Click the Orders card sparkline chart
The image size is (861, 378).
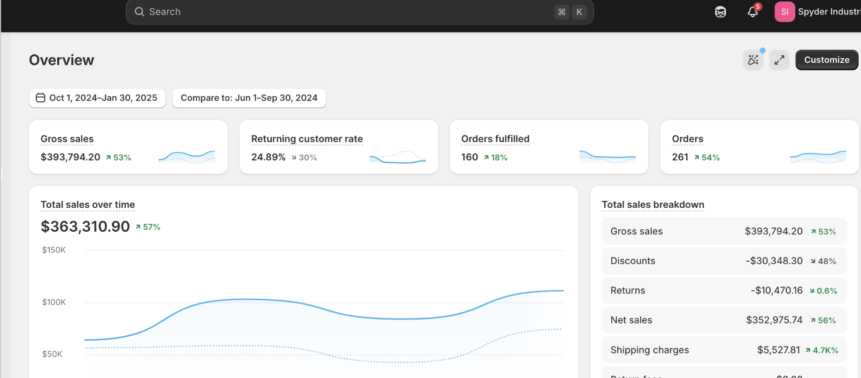pyautogui.click(x=818, y=157)
